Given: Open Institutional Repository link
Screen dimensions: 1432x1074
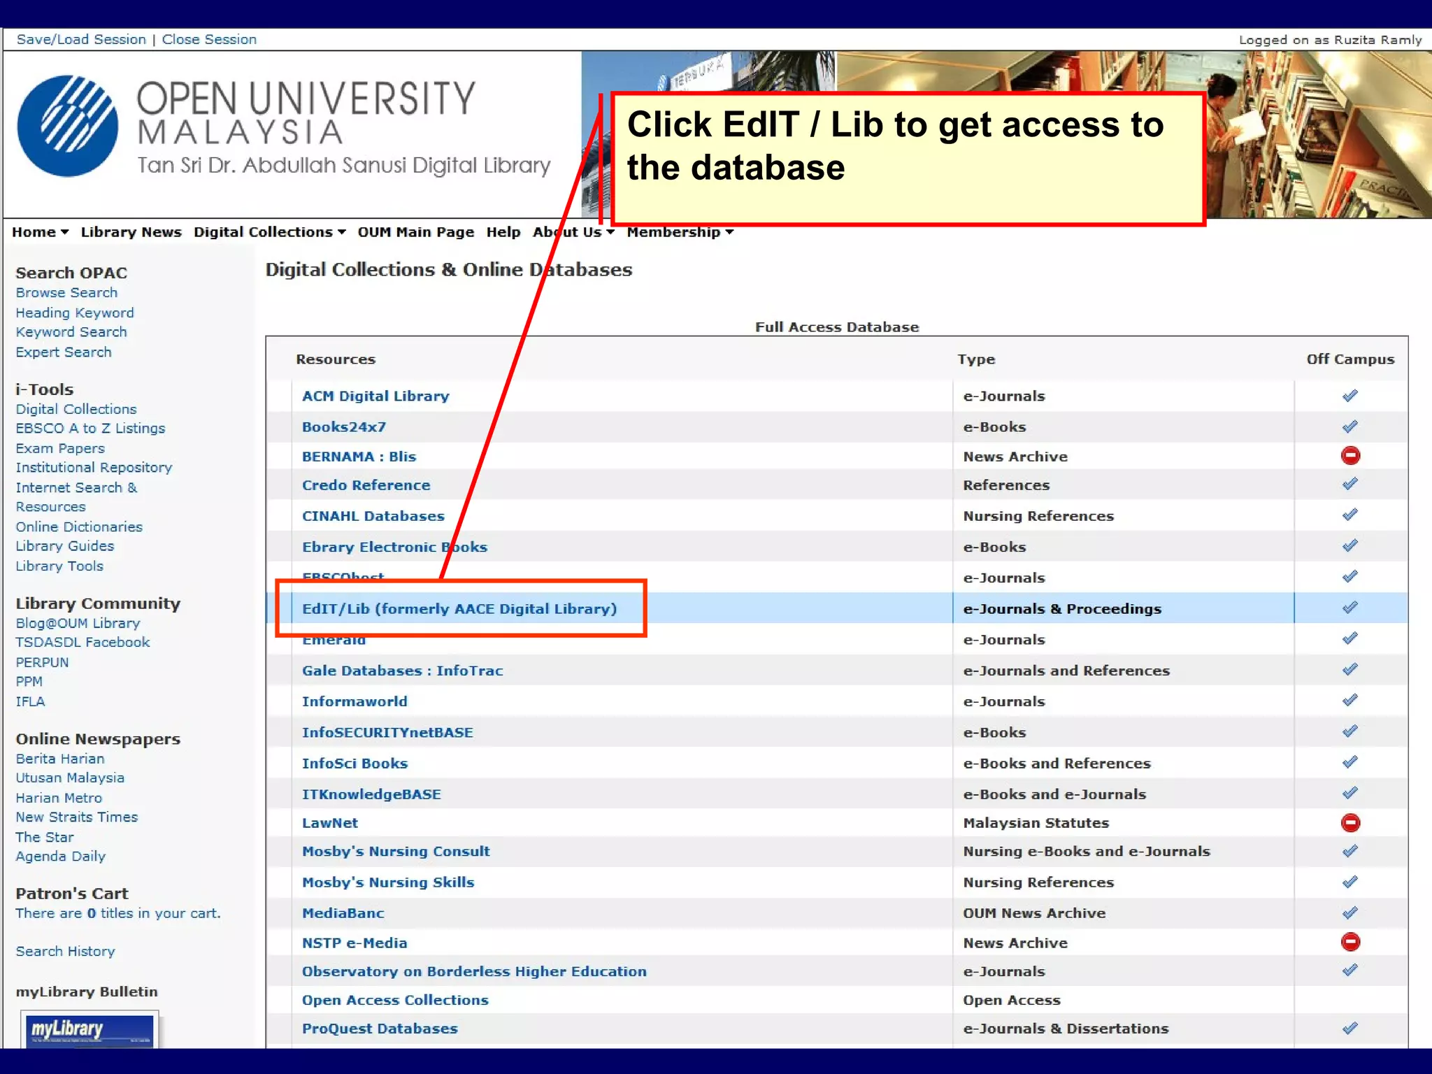Looking at the screenshot, I should point(94,467).
